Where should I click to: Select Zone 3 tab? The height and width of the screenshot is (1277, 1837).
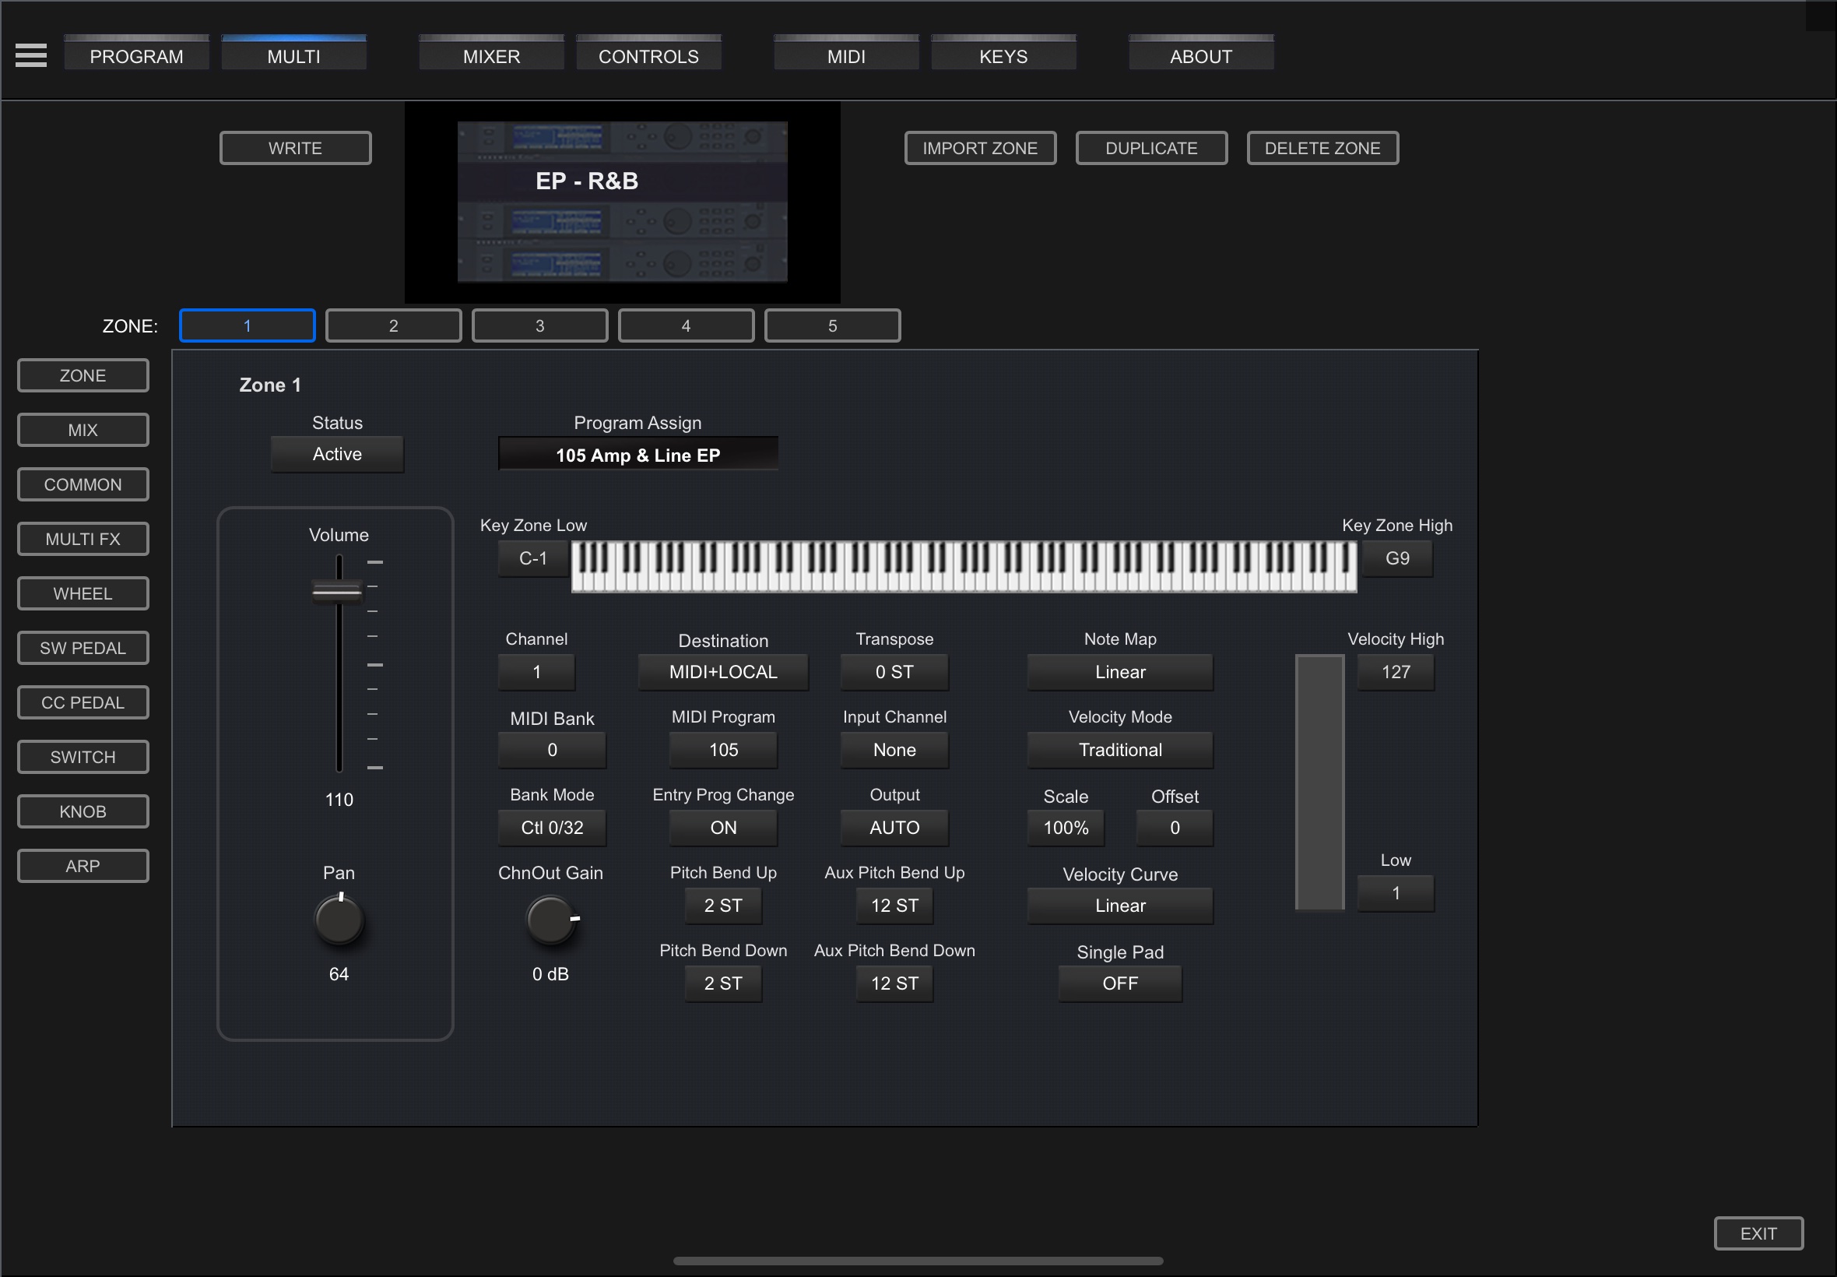coord(540,325)
